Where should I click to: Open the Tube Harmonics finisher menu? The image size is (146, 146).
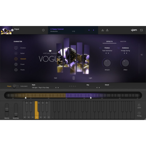107,51
